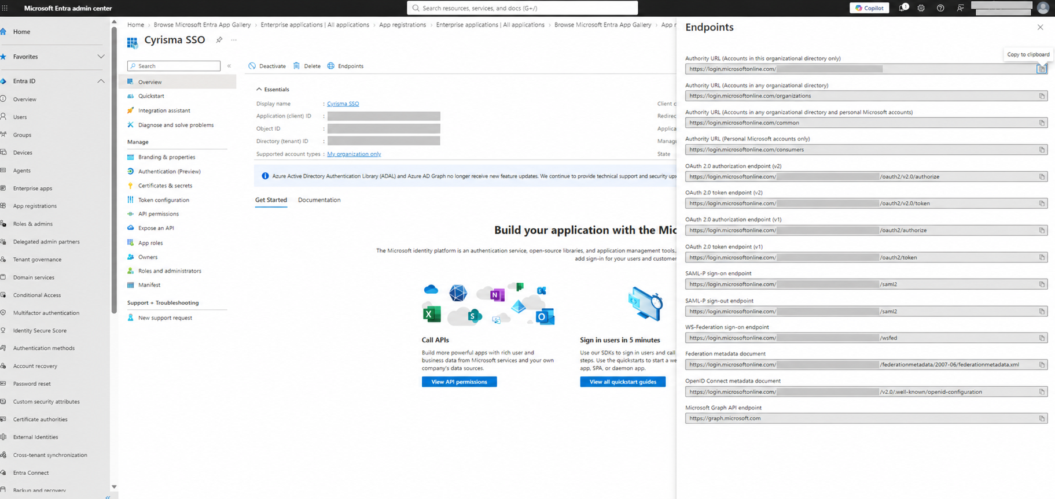
Task: Open the My organization only link
Action: pyautogui.click(x=354, y=154)
